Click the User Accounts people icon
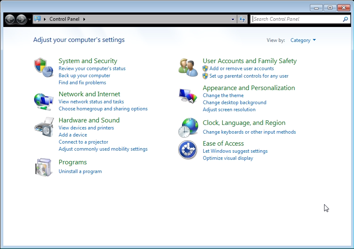Viewport: 354px width, 249px height. (x=188, y=67)
